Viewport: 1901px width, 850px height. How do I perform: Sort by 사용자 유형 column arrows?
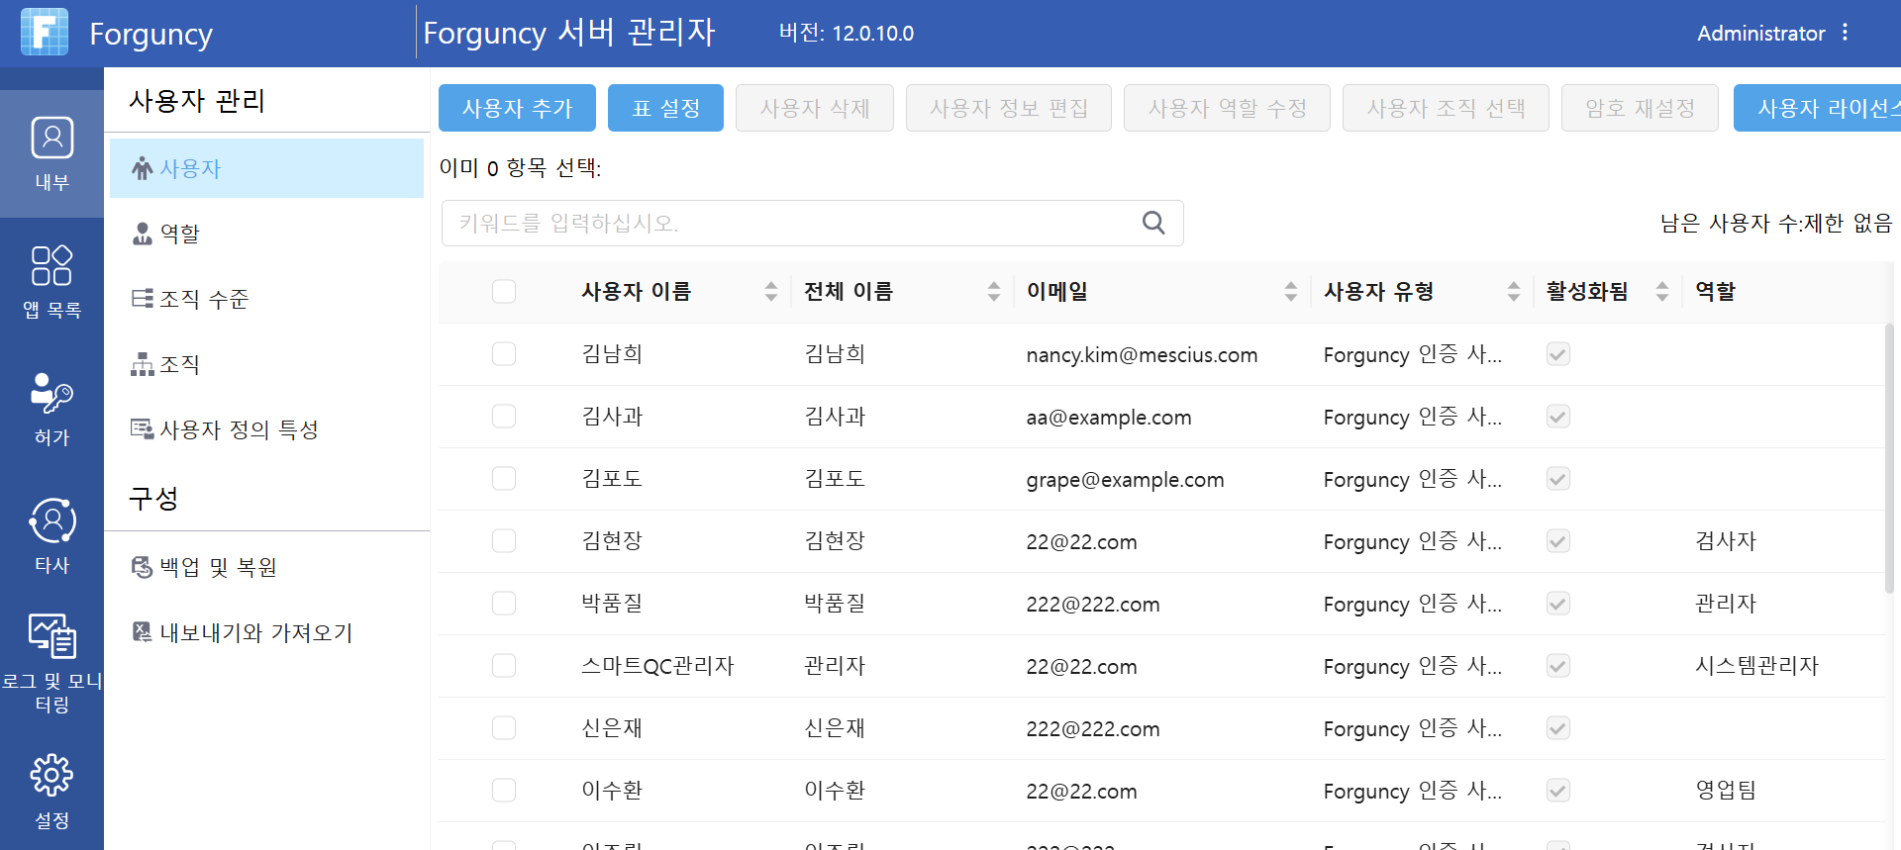pos(1514,291)
